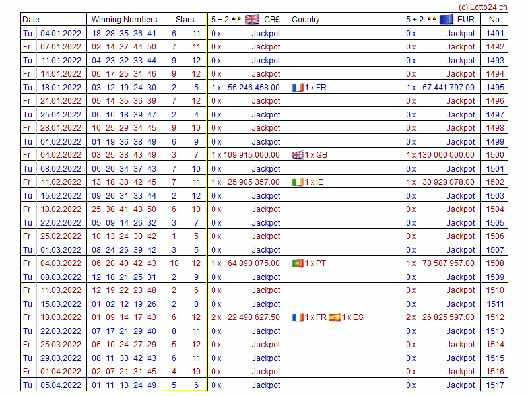This screenshot has height=396, width=528.
Task: Click the EU flag in the EUR header
Action: click(x=446, y=19)
